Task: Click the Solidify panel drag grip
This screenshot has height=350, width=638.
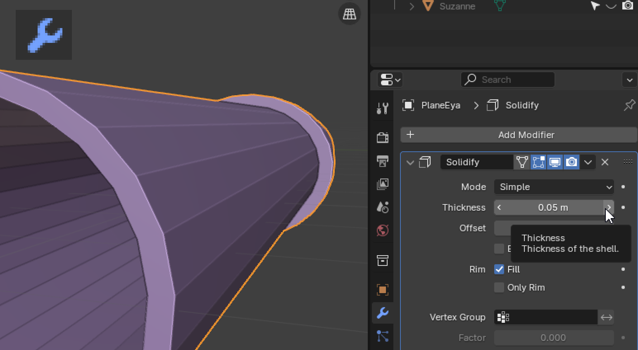Action: click(x=628, y=162)
